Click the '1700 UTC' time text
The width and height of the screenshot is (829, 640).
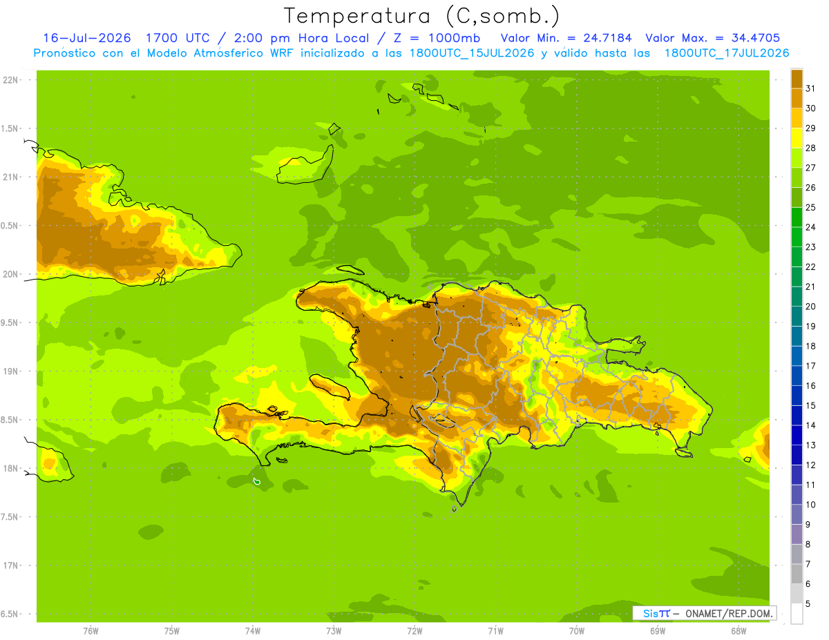coord(178,38)
